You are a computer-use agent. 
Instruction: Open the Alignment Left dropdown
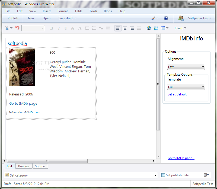[x=186, y=67]
